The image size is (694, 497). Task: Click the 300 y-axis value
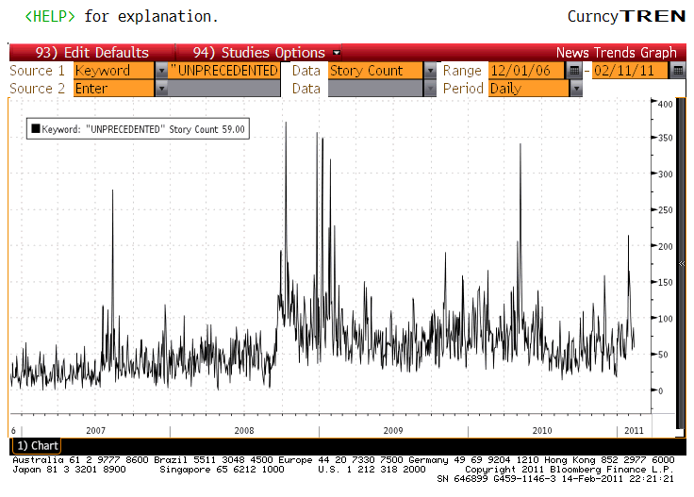pos(665,174)
